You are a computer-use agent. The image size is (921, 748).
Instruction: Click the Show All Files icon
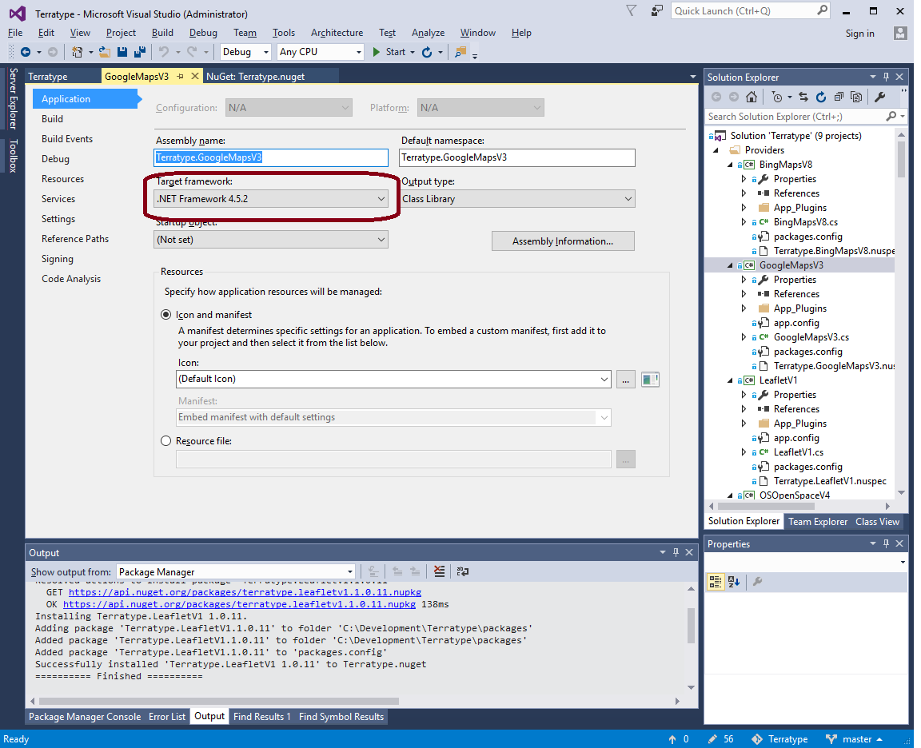tap(856, 97)
